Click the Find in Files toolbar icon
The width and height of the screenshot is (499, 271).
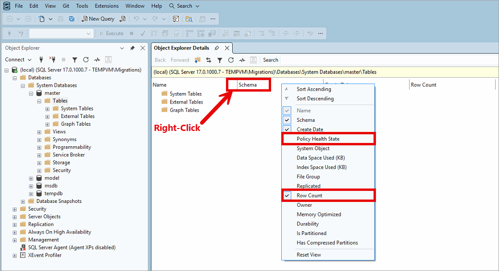point(189,19)
